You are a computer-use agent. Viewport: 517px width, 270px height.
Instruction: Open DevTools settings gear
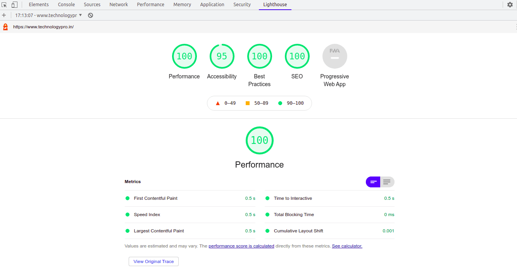(510, 5)
